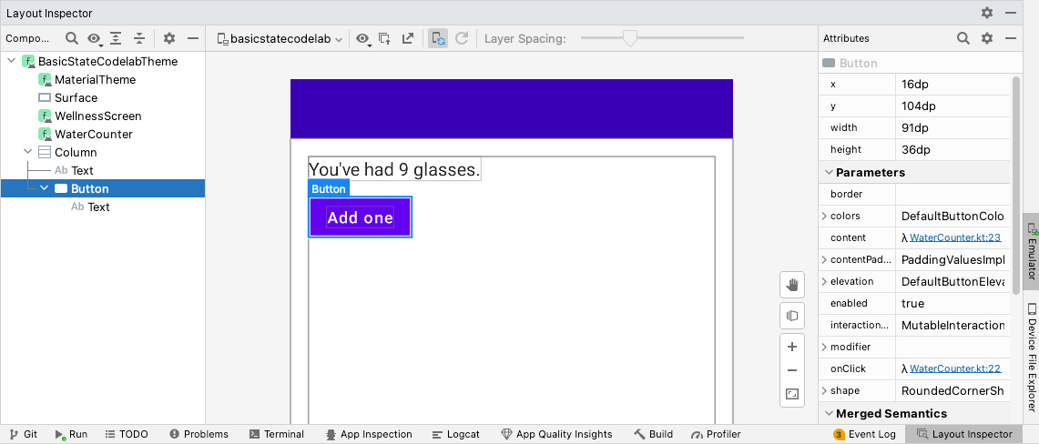Viewport: 1039px width, 444px height.
Task: Expand the colors attribute row
Action: coord(825,216)
